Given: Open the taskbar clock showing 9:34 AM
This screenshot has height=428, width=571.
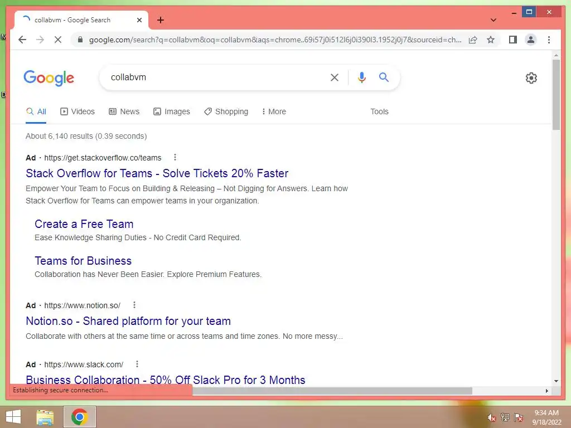Looking at the screenshot, I should (x=546, y=417).
